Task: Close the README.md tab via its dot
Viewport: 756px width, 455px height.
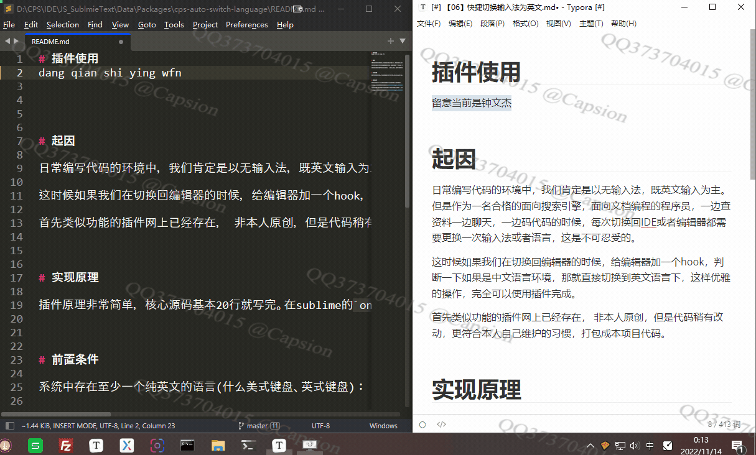Action: click(x=121, y=42)
